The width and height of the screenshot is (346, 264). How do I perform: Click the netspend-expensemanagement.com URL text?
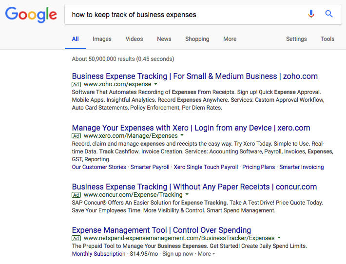(179, 238)
